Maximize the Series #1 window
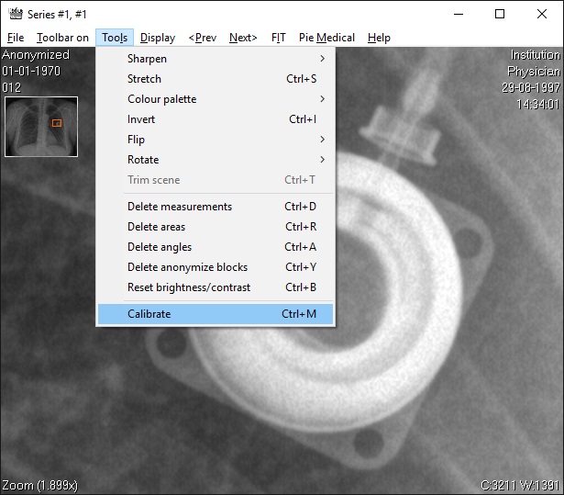This screenshot has width=564, height=495. (x=500, y=14)
